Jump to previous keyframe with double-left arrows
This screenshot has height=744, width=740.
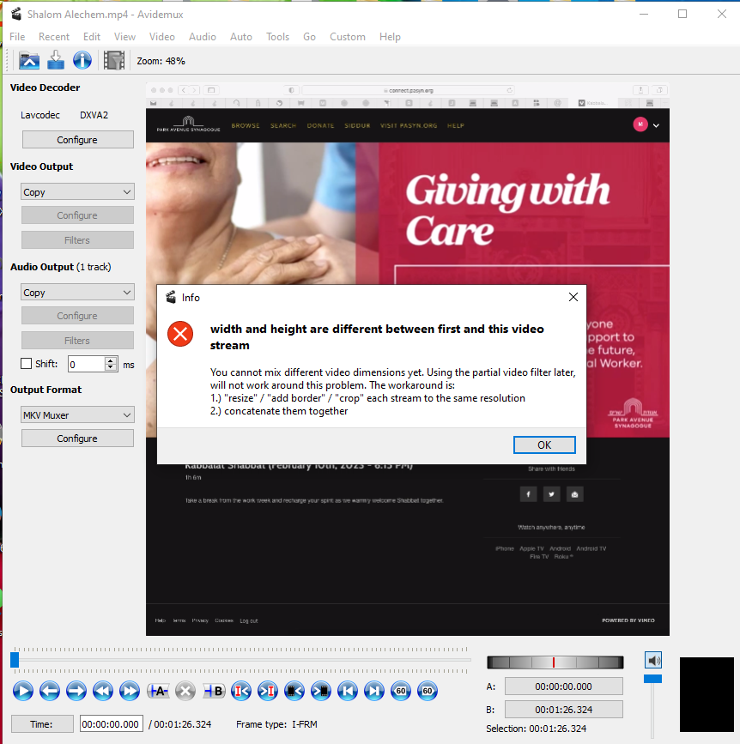[102, 691]
